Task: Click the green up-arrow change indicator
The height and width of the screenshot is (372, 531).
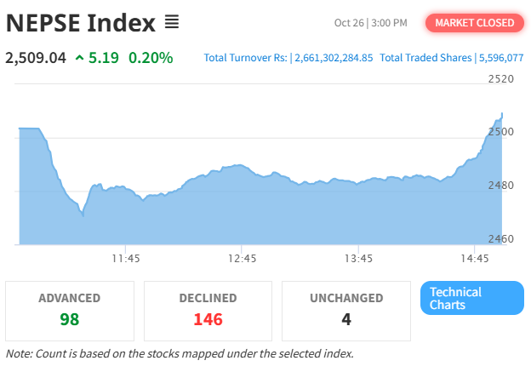Action: pyautogui.click(x=80, y=59)
